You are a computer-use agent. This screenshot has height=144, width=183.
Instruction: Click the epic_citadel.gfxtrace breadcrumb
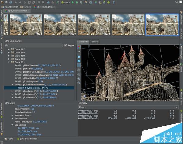tap(45, 7)
